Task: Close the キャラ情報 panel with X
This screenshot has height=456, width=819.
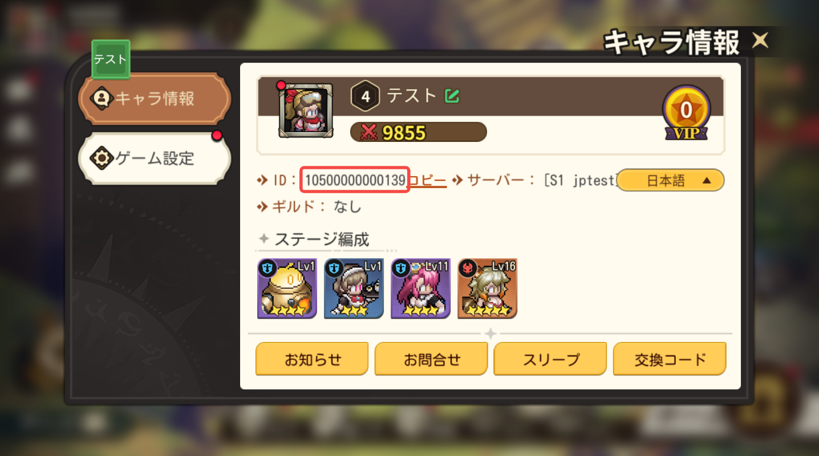Action: [760, 40]
